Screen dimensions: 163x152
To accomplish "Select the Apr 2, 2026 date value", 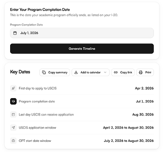I will pos(144,88).
